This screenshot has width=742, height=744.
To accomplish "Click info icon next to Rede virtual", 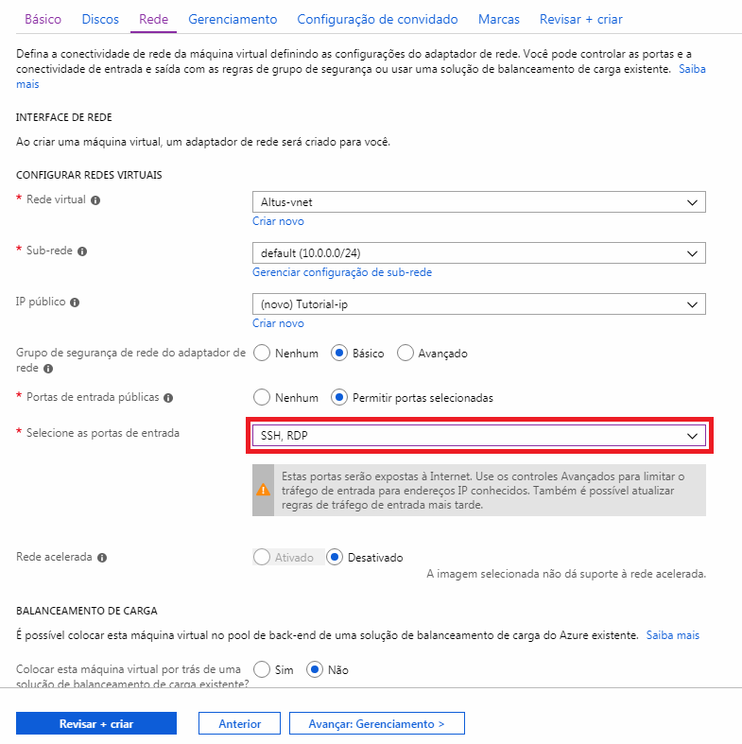I will (x=95, y=200).
